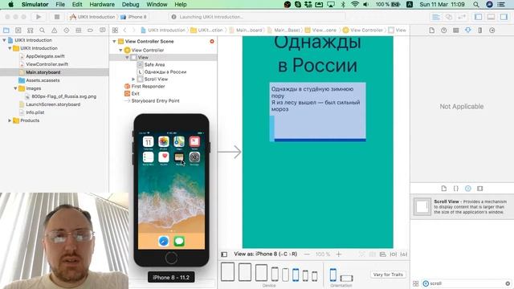Switch to the Standard editor
This screenshot has height=289, width=514.
435,17
